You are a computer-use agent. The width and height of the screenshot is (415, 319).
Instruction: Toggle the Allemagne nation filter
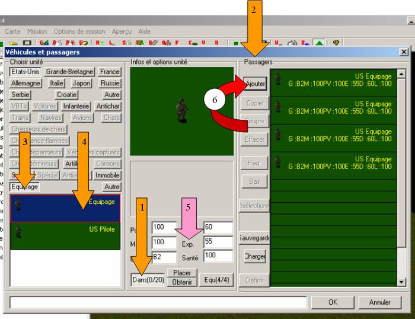(x=26, y=84)
